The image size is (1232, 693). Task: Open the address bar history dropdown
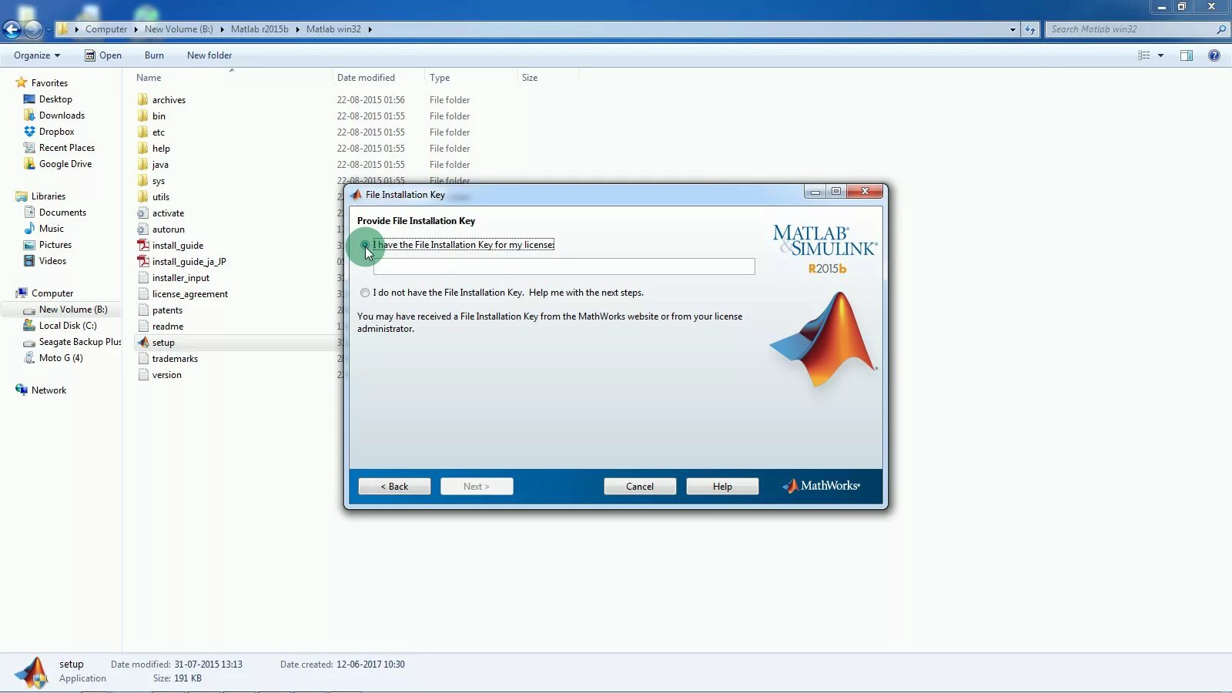coord(1013,29)
